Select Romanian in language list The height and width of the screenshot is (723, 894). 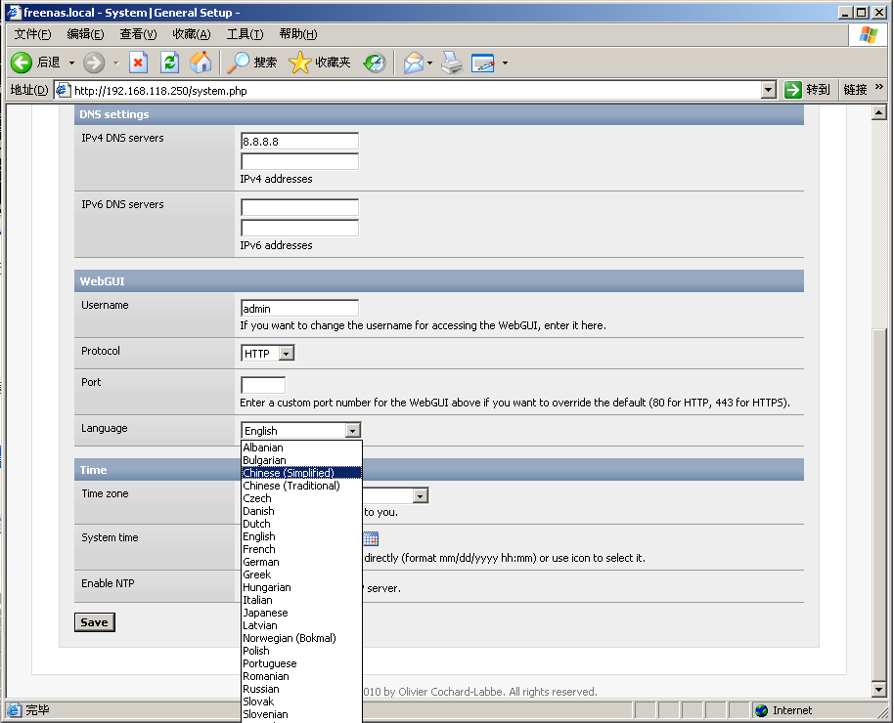(x=301, y=676)
